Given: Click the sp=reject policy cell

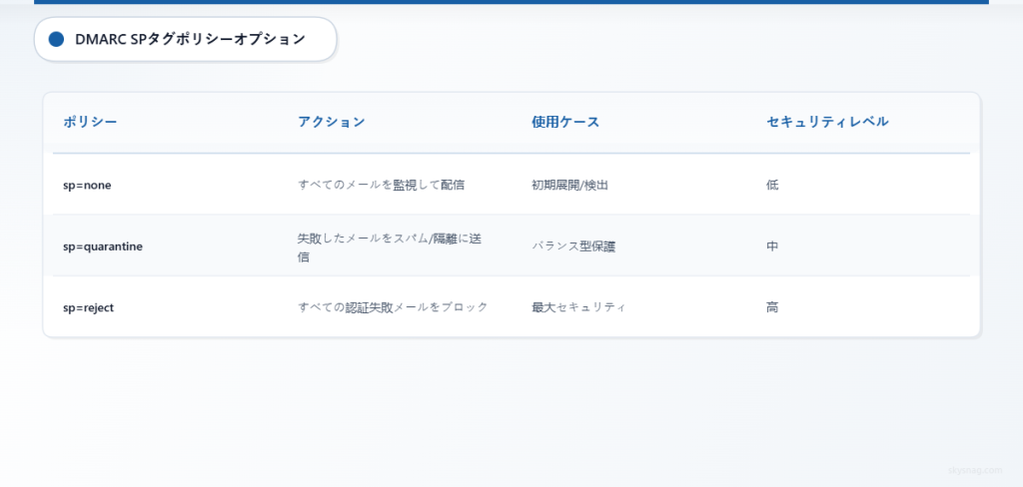Looking at the screenshot, I should (88, 307).
